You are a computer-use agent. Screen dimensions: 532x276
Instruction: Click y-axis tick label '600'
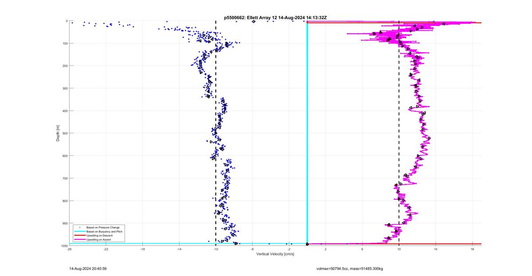[x=64, y=156]
